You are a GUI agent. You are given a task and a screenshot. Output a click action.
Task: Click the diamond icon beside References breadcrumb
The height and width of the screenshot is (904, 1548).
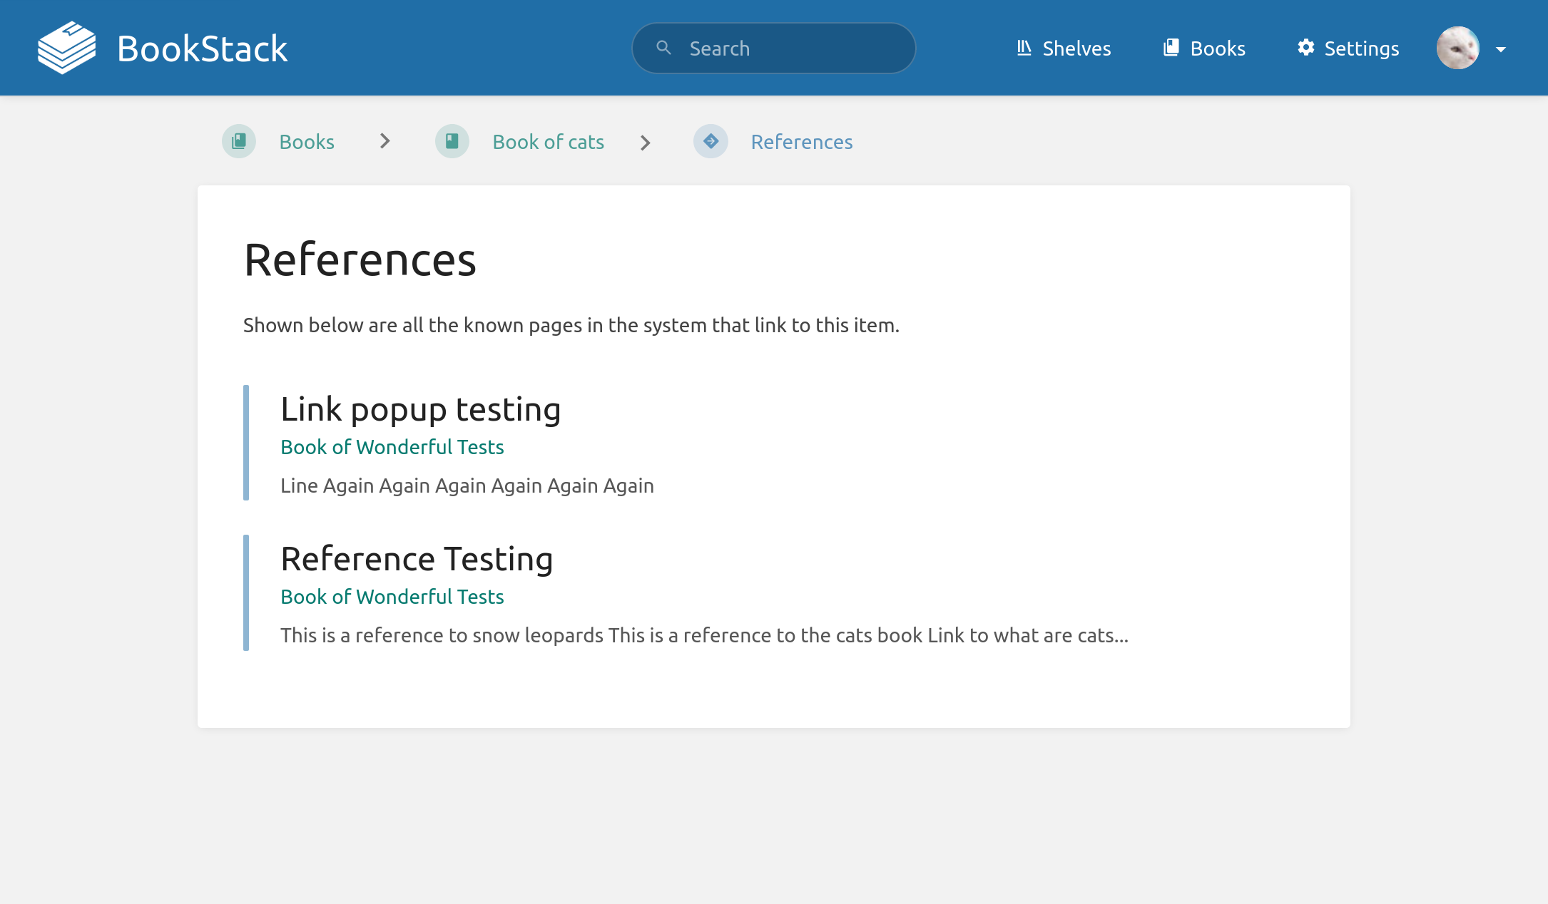click(711, 141)
